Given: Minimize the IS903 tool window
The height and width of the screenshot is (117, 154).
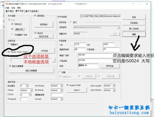Looking at the screenshot, I should click(x=133, y=4).
